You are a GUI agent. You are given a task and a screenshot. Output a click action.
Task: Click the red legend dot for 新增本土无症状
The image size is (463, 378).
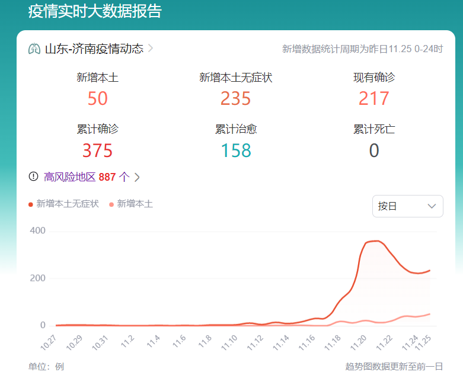[31, 204]
